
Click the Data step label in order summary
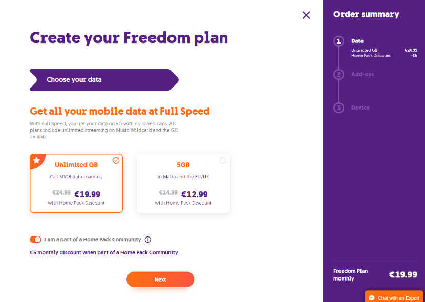click(x=357, y=41)
